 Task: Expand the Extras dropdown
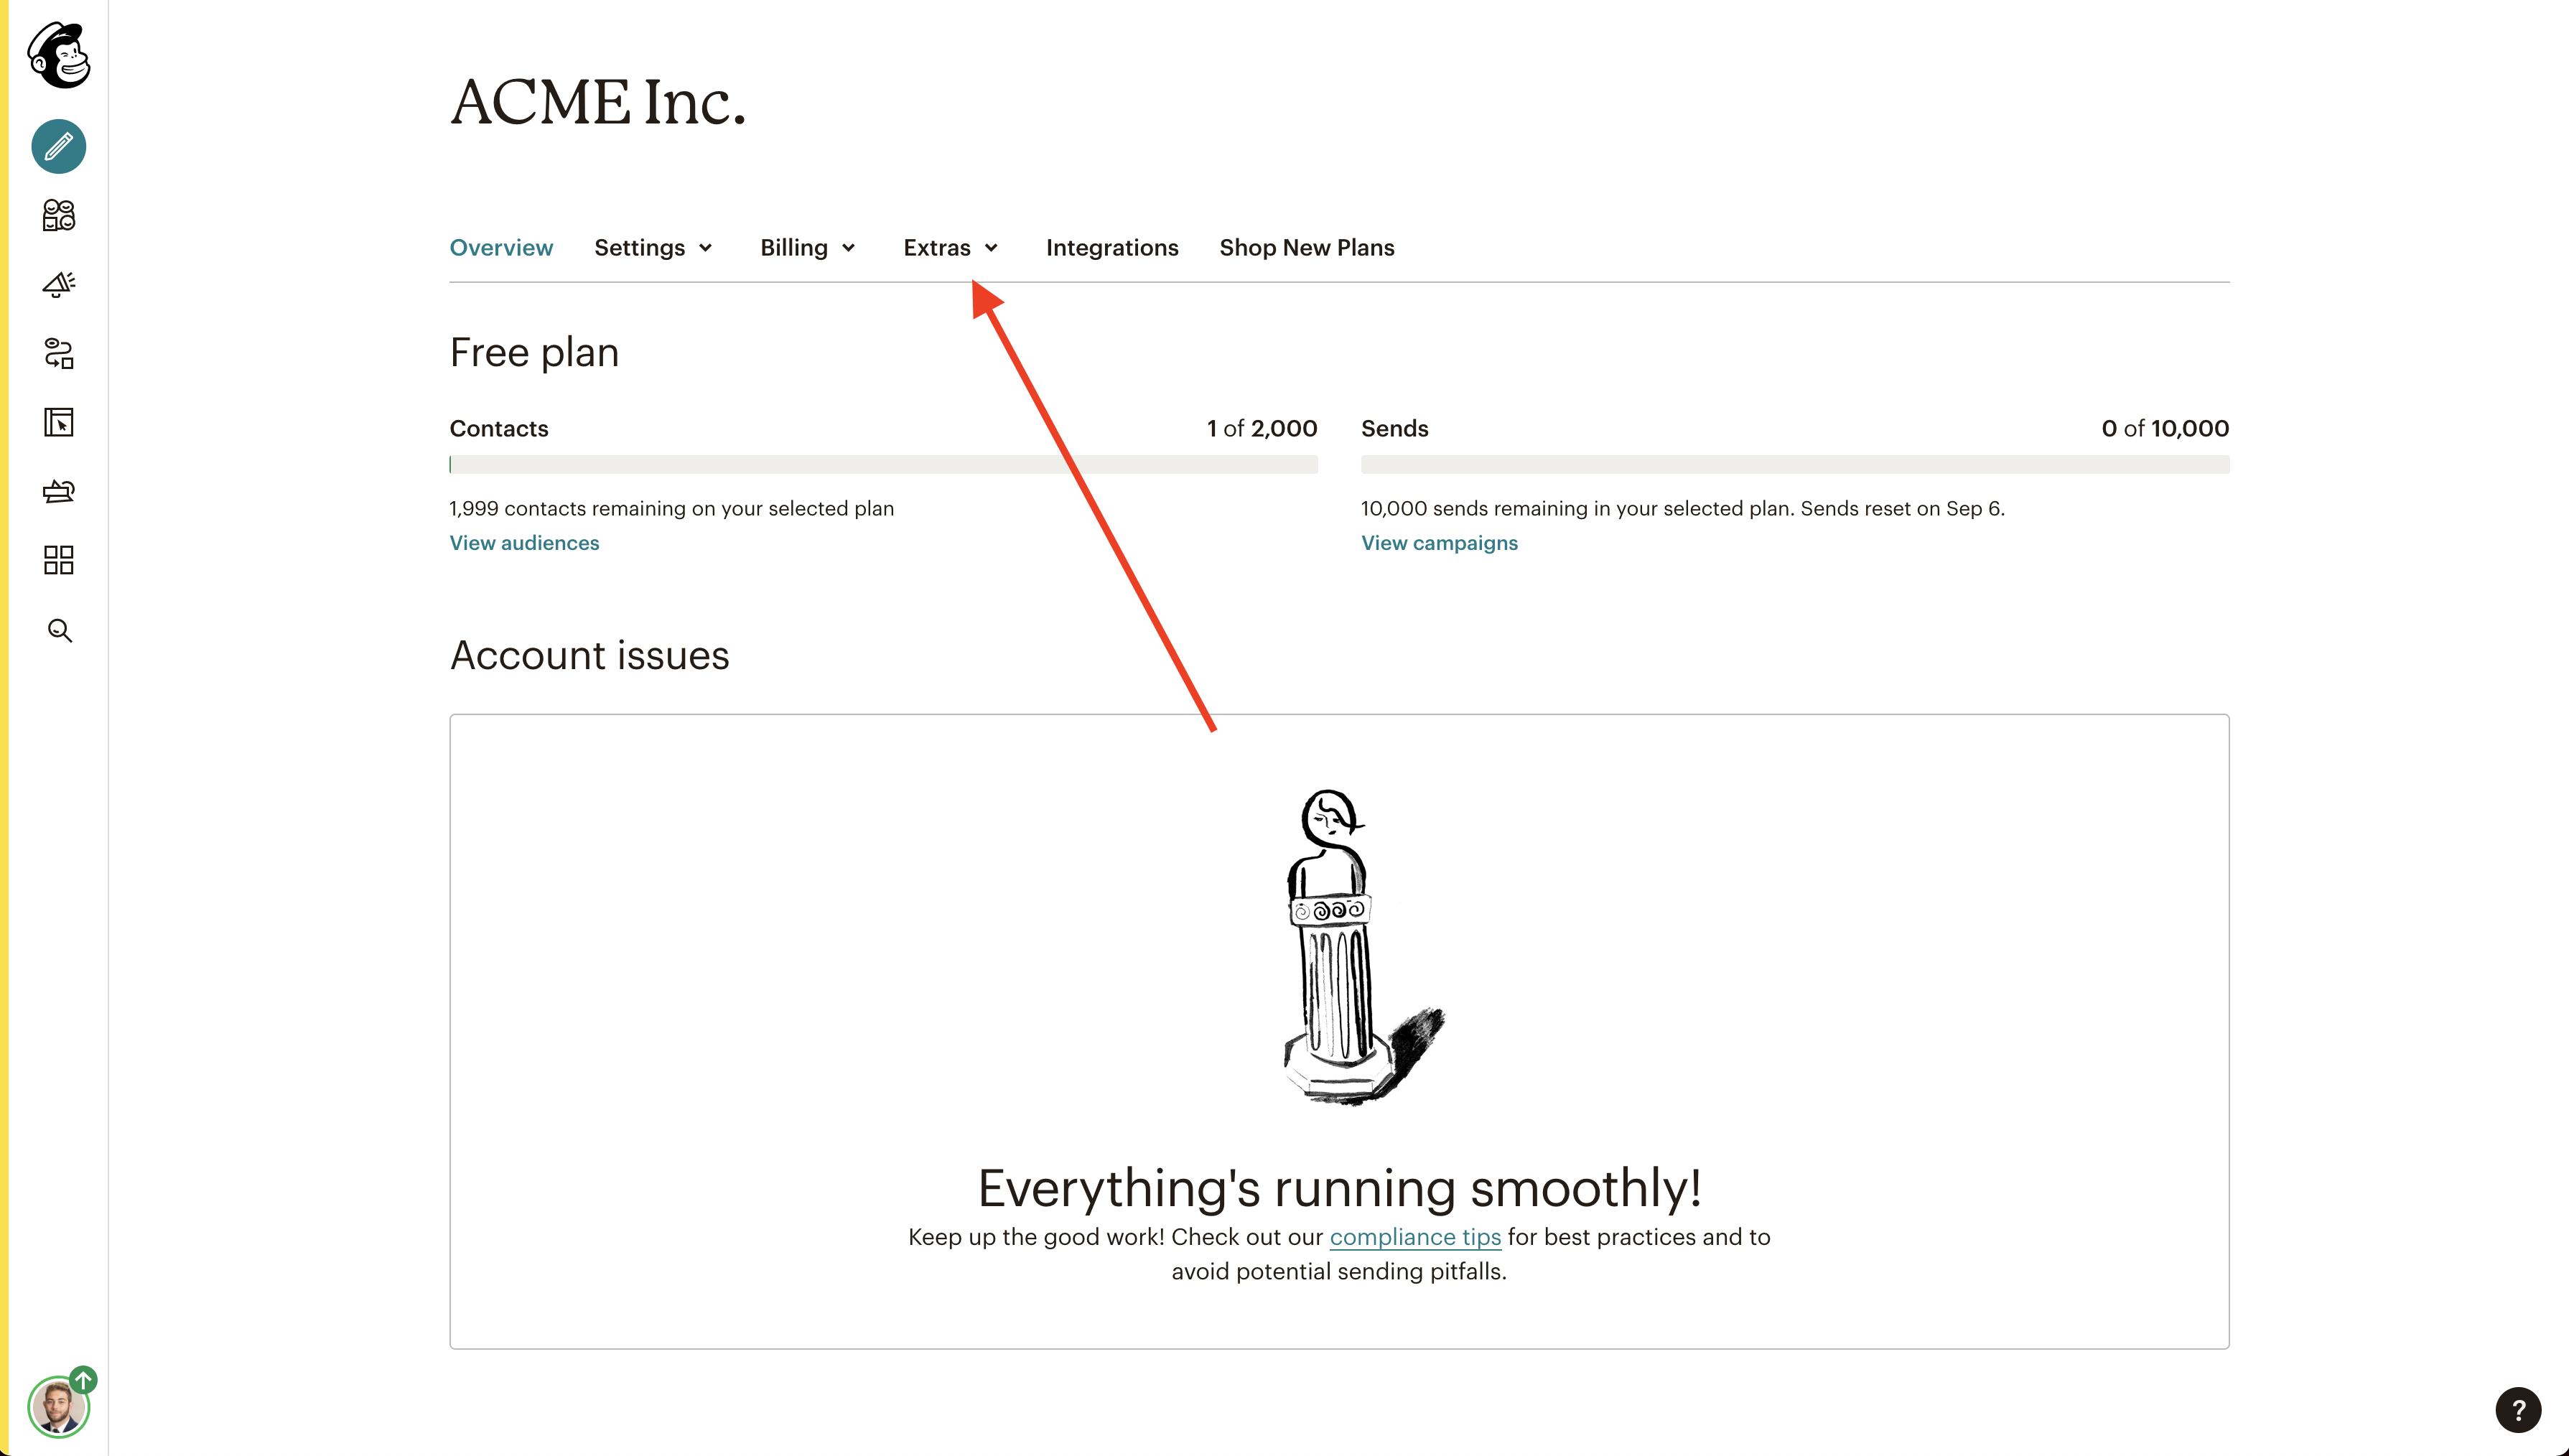tap(951, 247)
